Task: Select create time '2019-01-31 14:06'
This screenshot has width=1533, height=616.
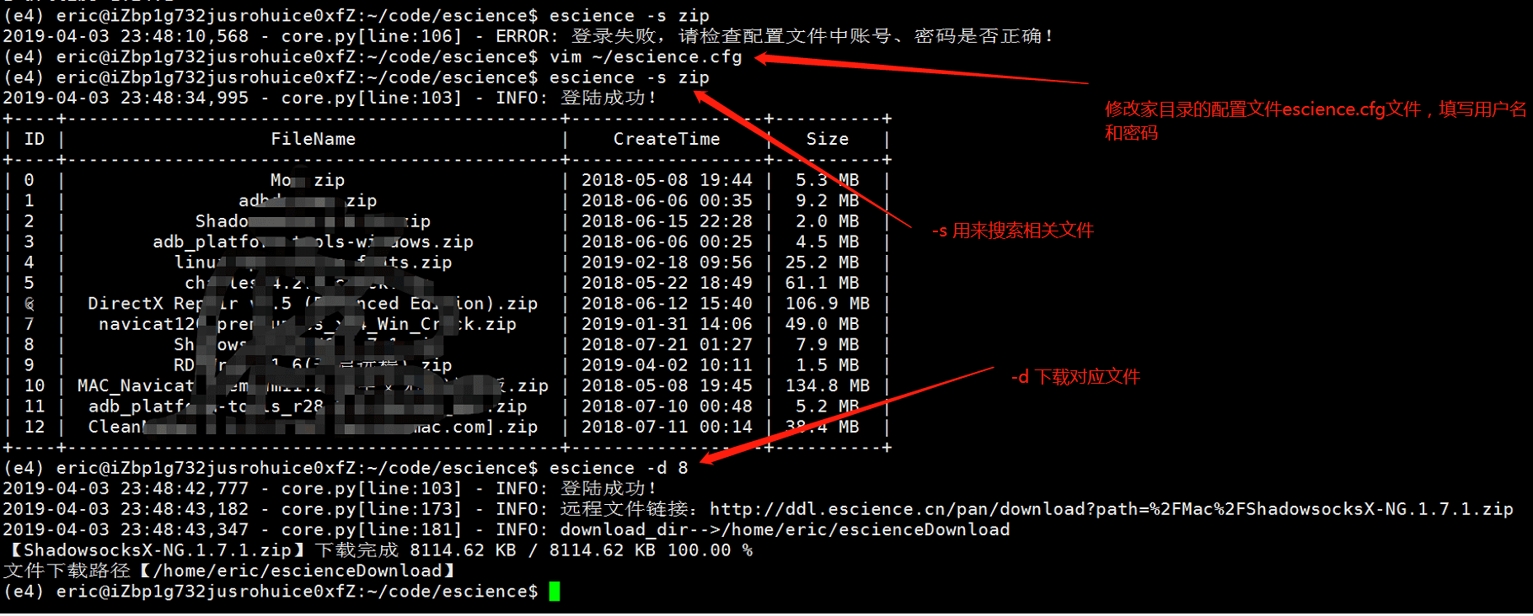Action: pos(667,324)
